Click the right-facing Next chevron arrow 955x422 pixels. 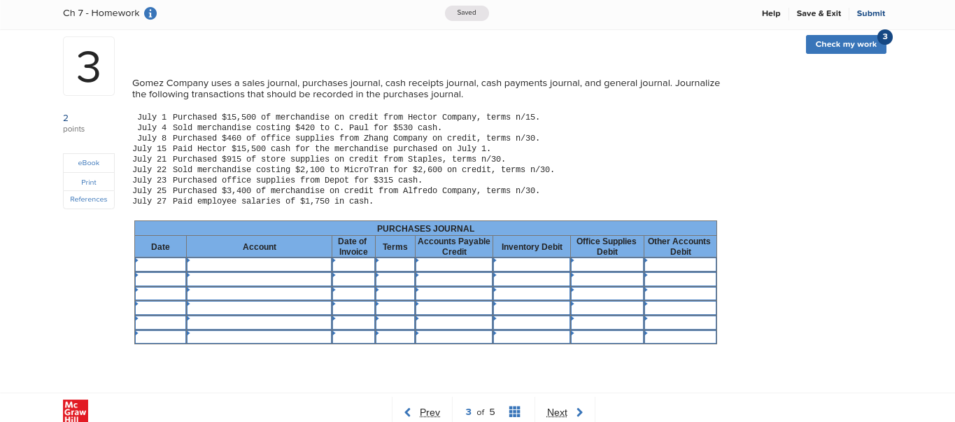click(579, 412)
